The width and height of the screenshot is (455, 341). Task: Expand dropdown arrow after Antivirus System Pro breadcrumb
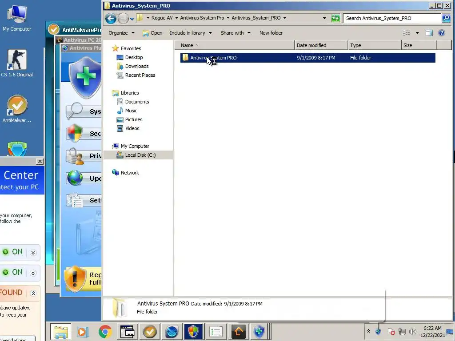[228, 18]
